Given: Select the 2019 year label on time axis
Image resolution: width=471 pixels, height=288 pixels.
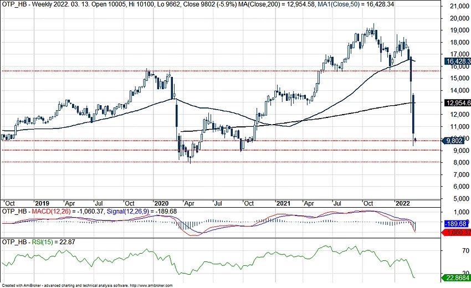Looking at the screenshot, I should [x=42, y=203].
